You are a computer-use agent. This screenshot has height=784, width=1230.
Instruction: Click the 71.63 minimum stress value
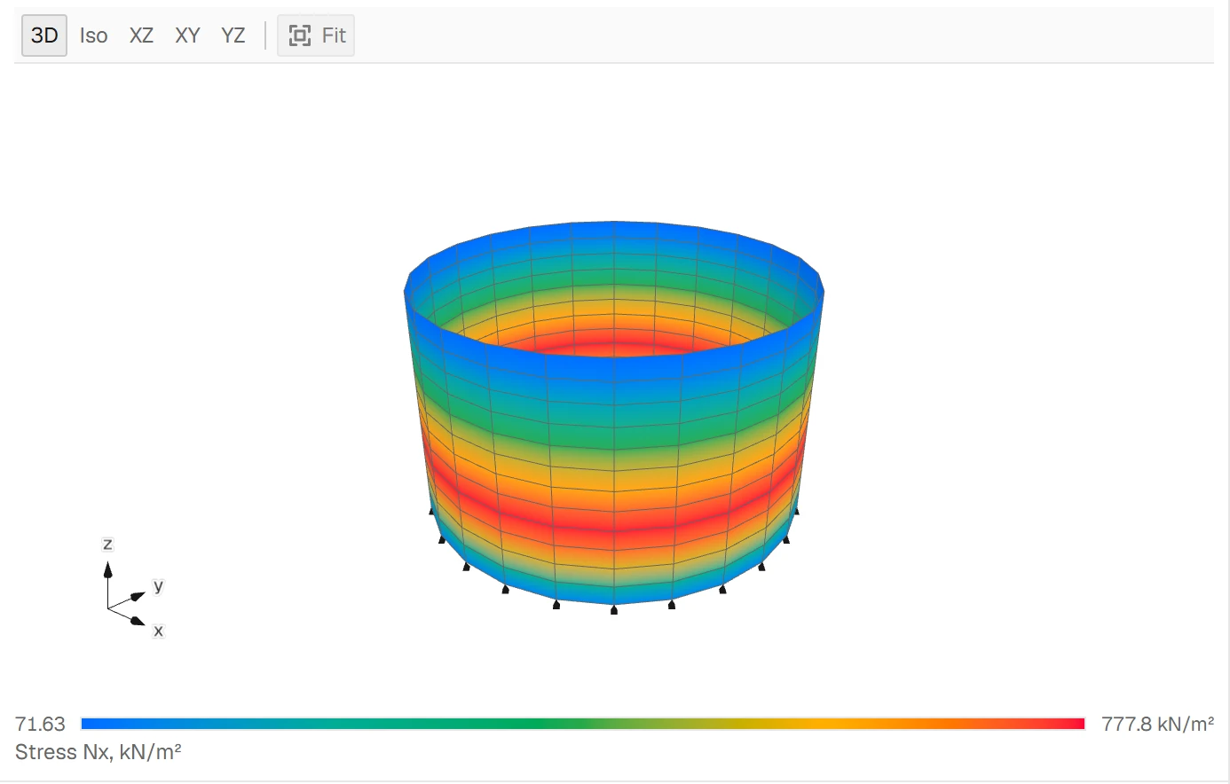click(41, 724)
